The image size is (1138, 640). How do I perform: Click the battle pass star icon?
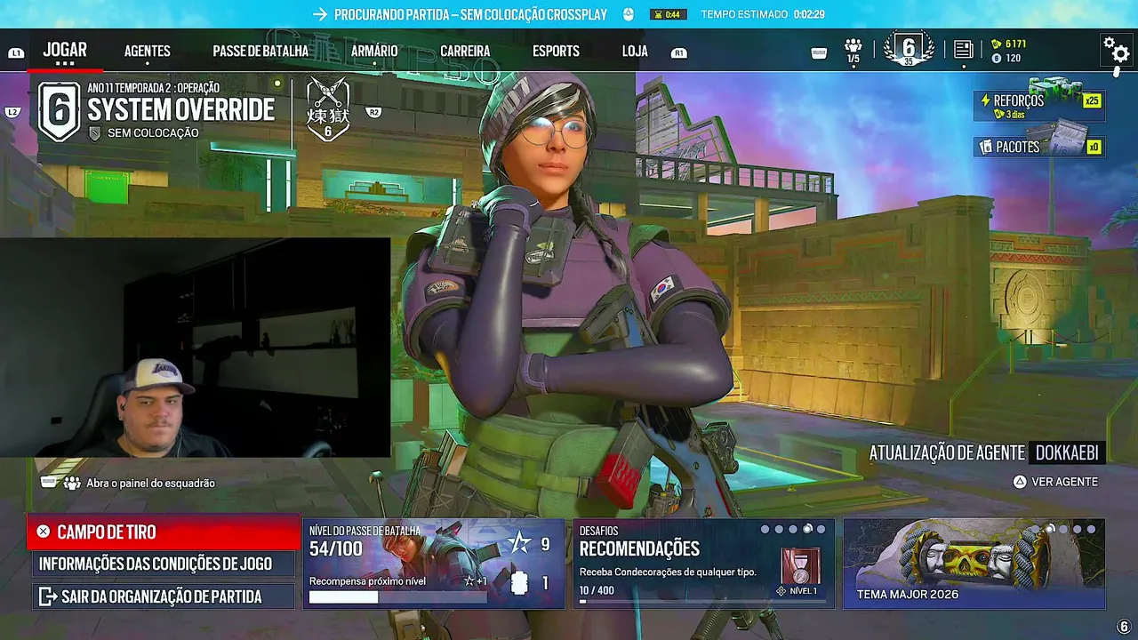click(519, 543)
